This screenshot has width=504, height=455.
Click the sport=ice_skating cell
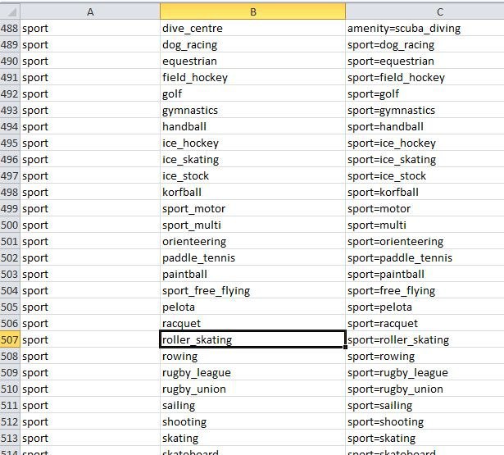(425, 159)
